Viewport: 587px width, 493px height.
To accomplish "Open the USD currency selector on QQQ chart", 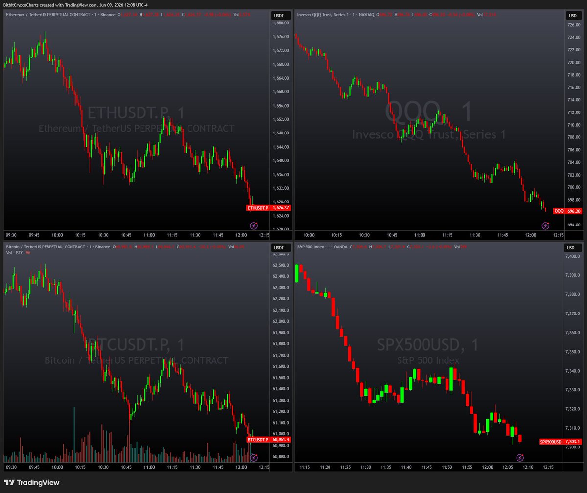I will (x=573, y=15).
